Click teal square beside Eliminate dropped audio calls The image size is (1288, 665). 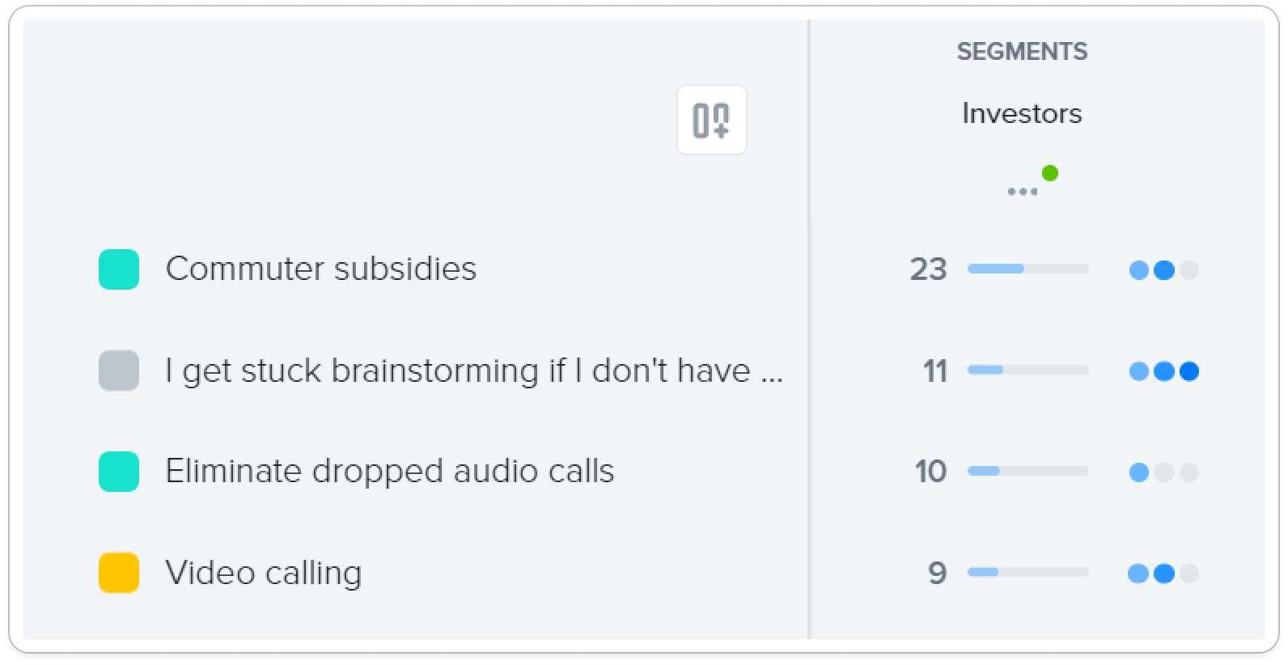[x=119, y=472]
